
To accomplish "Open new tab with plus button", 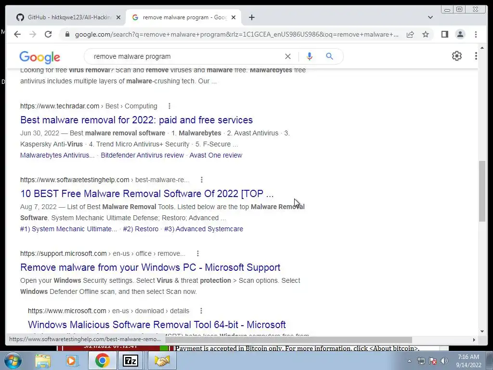I will (251, 17).
